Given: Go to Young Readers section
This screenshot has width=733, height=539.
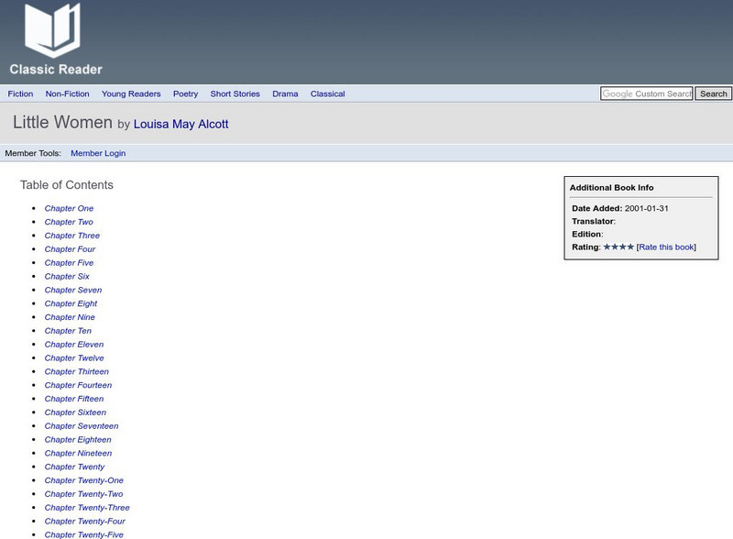Looking at the screenshot, I should coord(131,94).
